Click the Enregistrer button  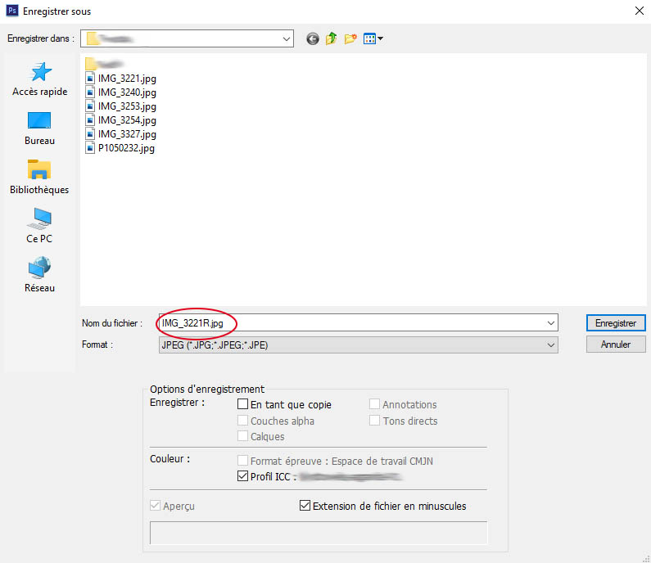coord(616,323)
